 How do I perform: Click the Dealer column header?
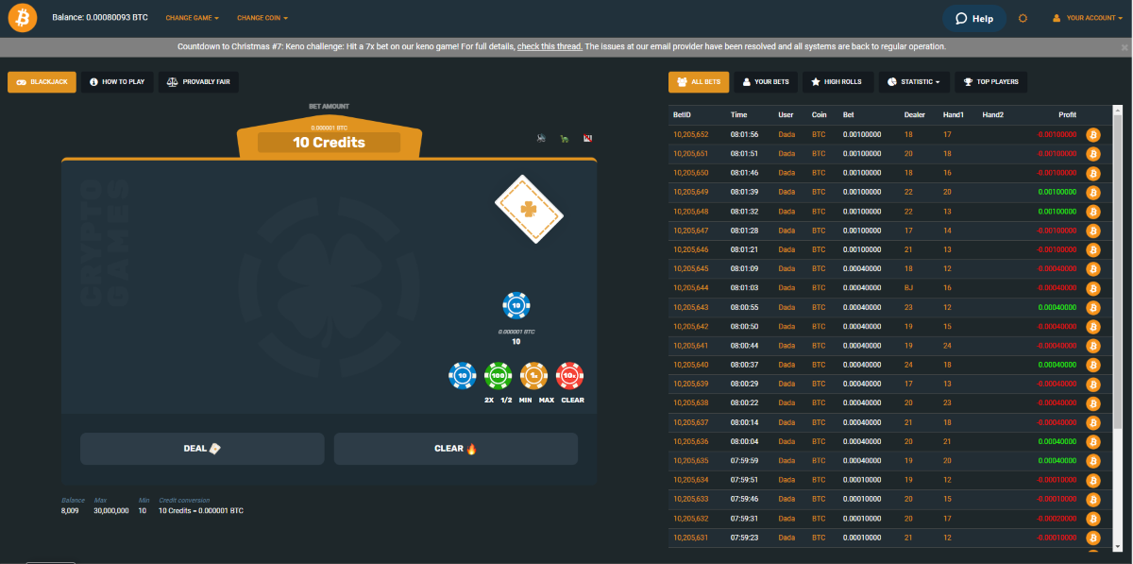915,115
